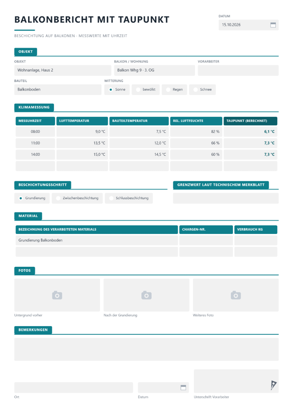The width and height of the screenshot is (293, 414).
Task: Click the Grenzwert laut Technischem Merkblatt field
Action: (x=226, y=198)
